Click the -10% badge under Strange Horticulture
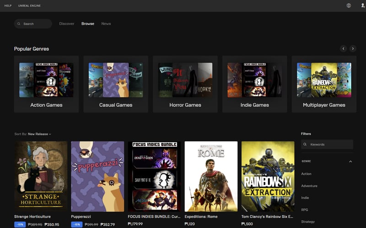Viewport: 366px width, 228px height. point(20,224)
